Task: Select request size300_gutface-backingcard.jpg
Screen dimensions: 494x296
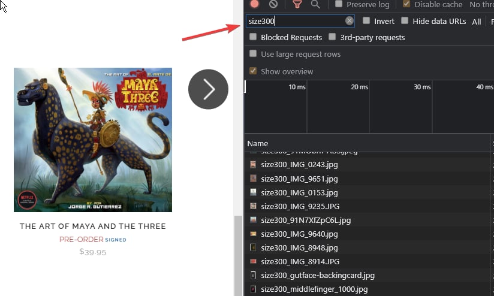Action: point(367,275)
